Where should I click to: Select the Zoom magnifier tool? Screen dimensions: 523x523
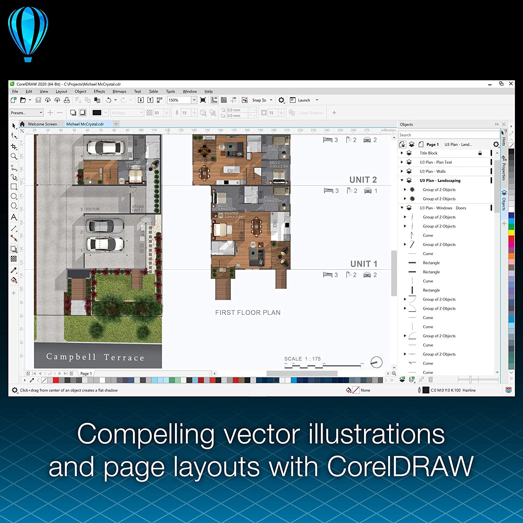coord(14,156)
